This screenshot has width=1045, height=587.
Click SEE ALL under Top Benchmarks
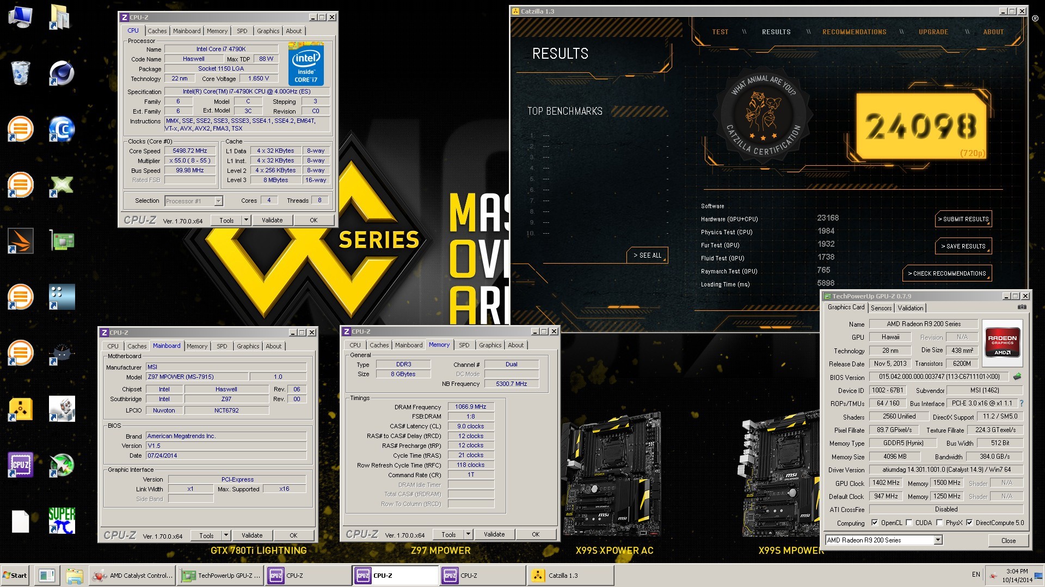point(647,255)
